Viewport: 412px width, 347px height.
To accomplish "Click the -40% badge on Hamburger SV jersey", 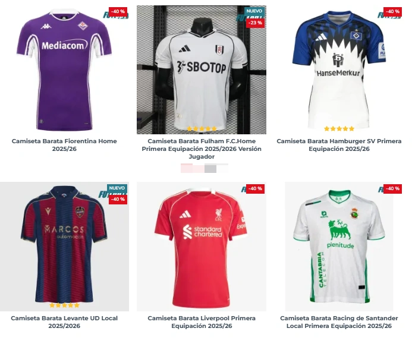I will point(392,12).
